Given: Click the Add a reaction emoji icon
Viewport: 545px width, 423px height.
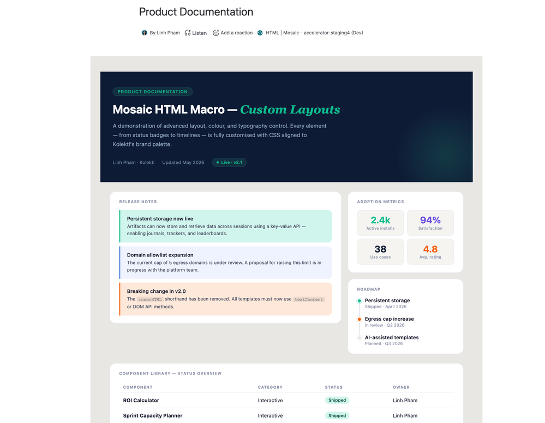Looking at the screenshot, I should (216, 33).
